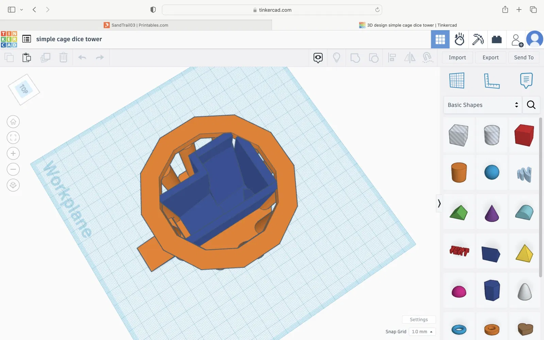Click the Import button
The image size is (544, 340).
pos(457,57)
